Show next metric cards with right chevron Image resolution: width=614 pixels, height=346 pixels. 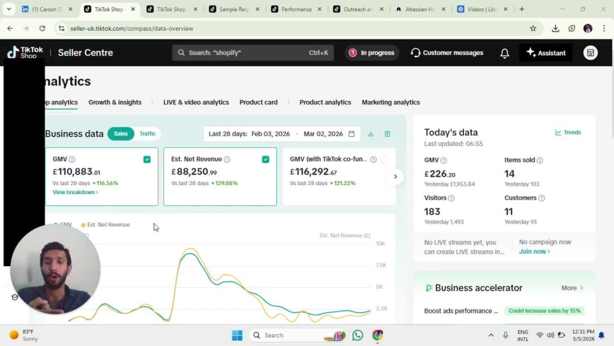click(x=395, y=177)
